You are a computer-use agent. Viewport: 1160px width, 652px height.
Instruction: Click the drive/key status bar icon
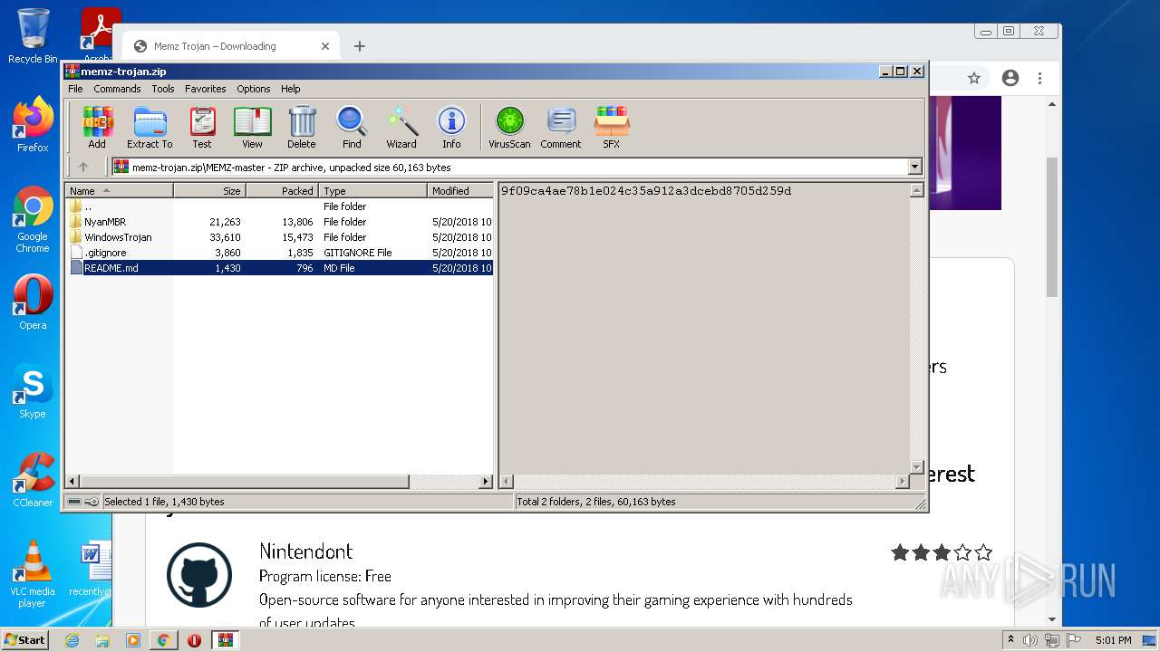(x=83, y=502)
